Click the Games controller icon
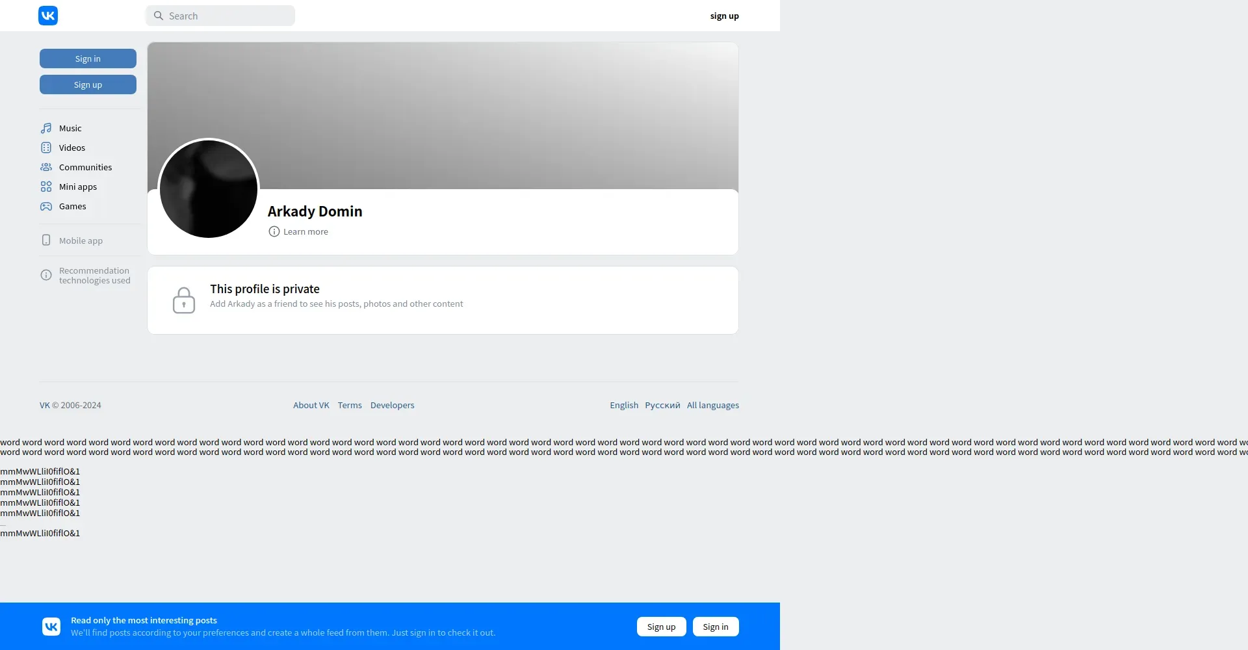The width and height of the screenshot is (1248, 650). point(46,206)
